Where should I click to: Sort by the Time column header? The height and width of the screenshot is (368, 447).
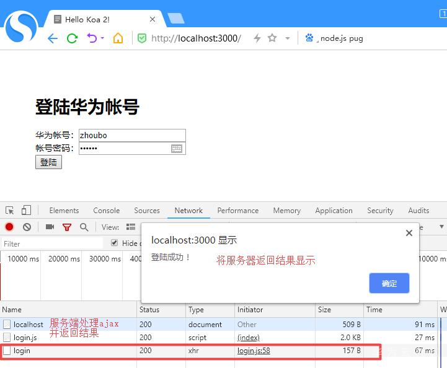[401, 310]
